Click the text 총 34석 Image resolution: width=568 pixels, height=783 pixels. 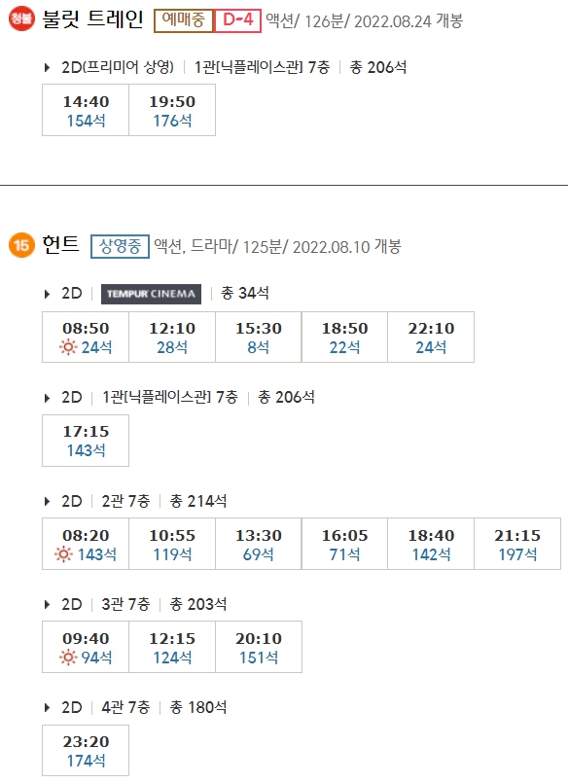pyautogui.click(x=244, y=293)
